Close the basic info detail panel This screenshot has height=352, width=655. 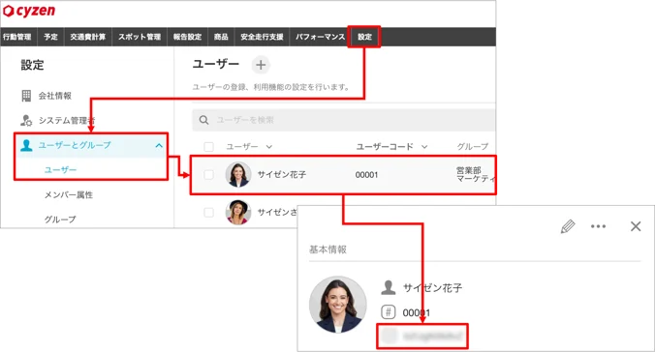[636, 226]
